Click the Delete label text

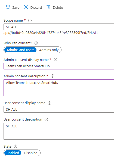click(58, 7)
